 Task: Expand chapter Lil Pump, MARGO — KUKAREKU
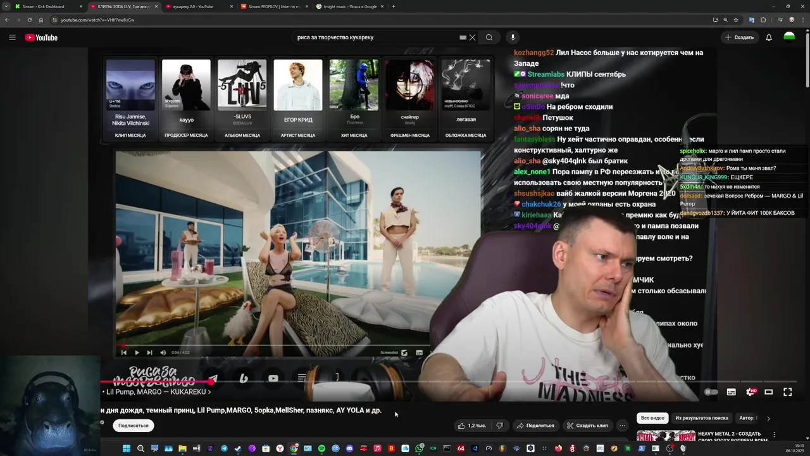pyautogui.click(x=157, y=392)
